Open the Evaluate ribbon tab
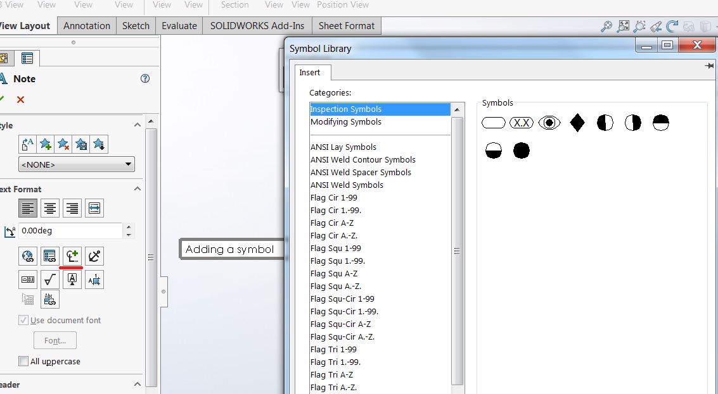This screenshot has height=394, width=718. coord(179,26)
